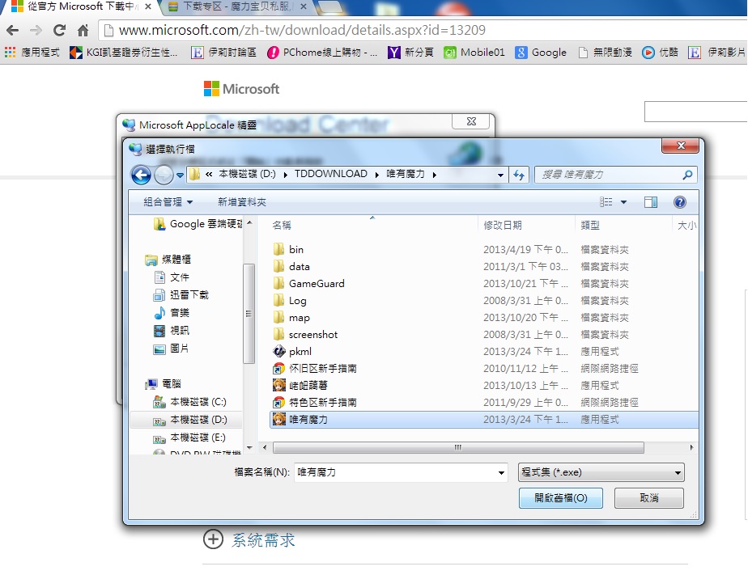Reload the page in Chrome
Screen dimensions: 748x575
59,31
